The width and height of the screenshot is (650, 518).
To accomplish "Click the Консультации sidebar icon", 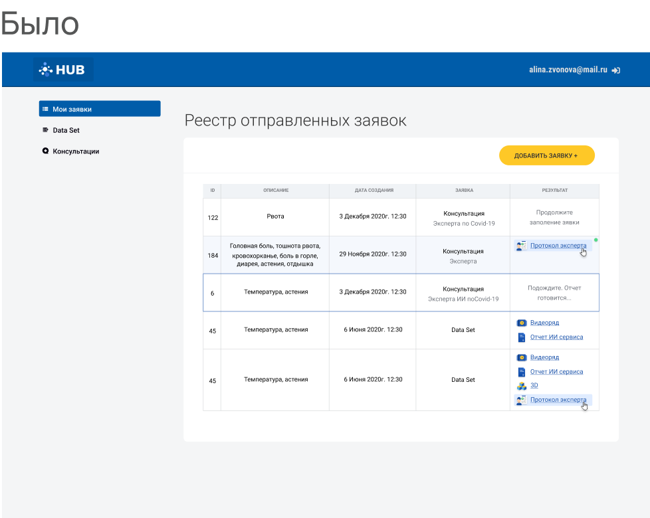I will pyautogui.click(x=46, y=151).
